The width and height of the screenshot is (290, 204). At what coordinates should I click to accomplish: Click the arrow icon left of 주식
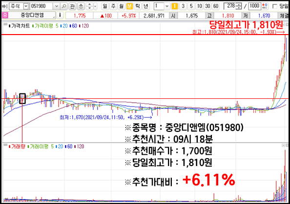coord(4,6)
